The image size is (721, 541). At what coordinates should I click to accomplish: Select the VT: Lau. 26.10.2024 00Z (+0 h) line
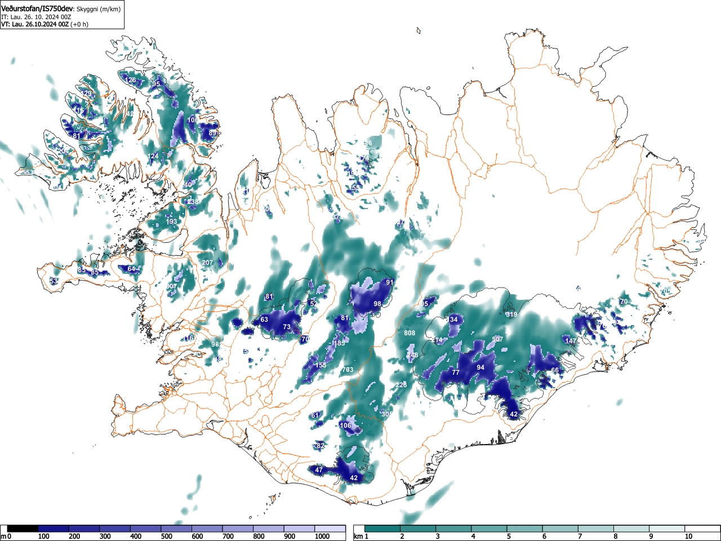[44, 24]
